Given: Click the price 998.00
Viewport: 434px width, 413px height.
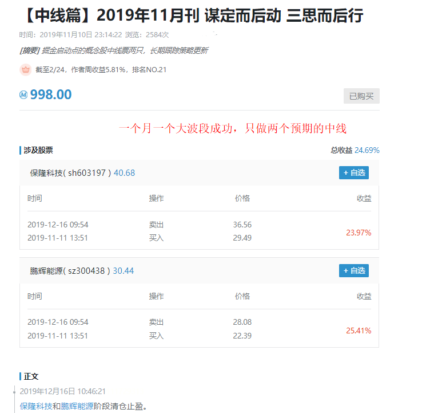Looking at the screenshot, I should pos(51,95).
